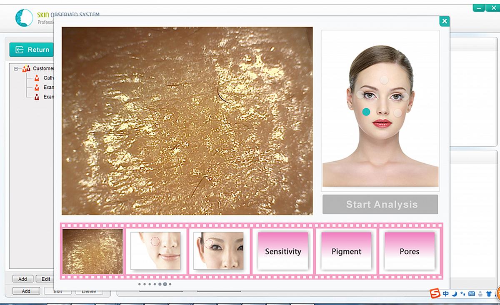Click the dark red user icon in tree

click(37, 97)
